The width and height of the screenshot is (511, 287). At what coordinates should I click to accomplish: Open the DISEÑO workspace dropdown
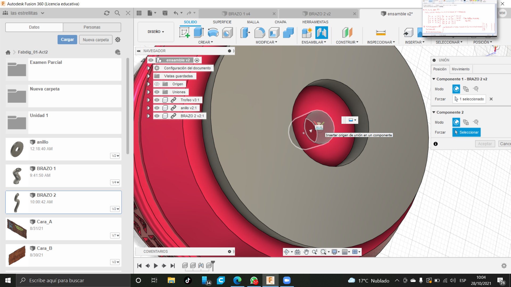[x=156, y=32]
